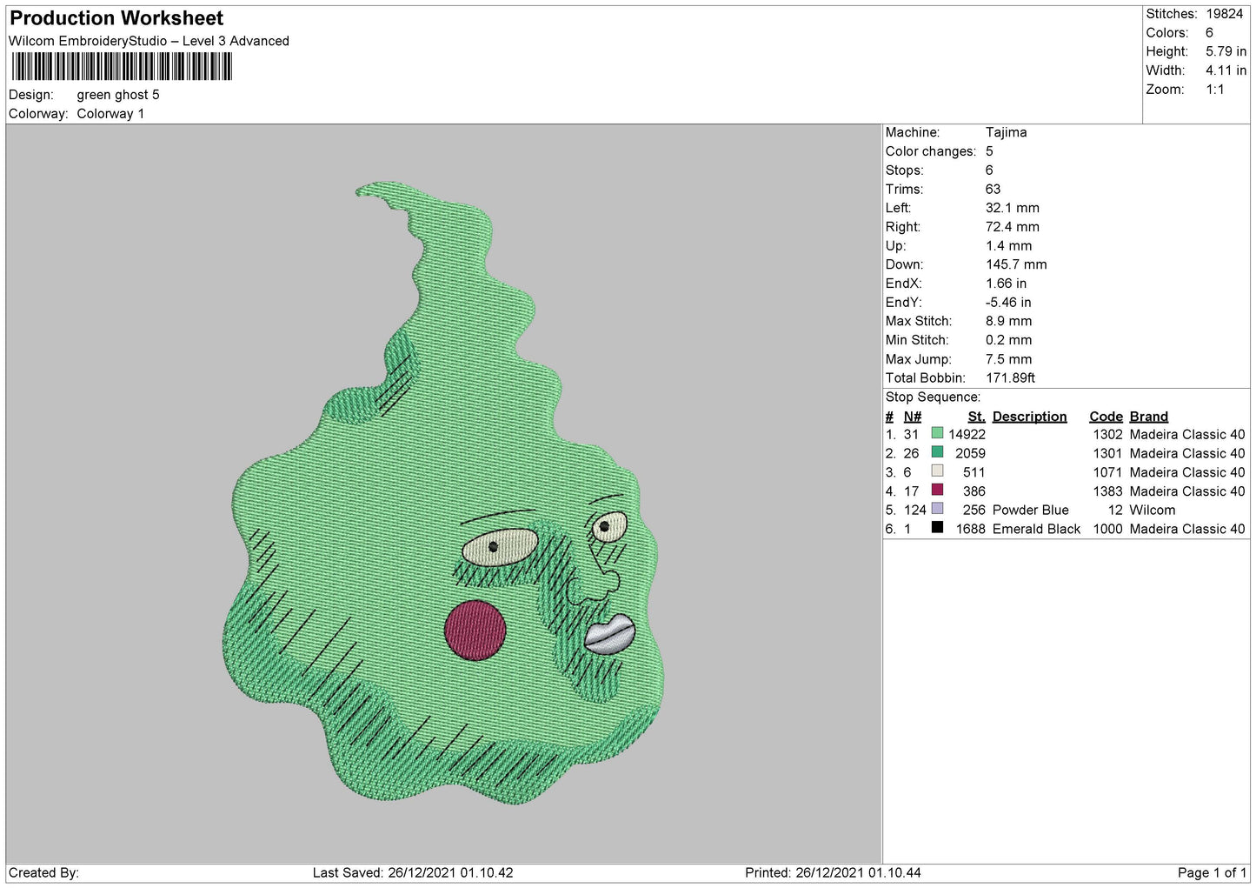Click the width value '4.11 in'
Image resolution: width=1256 pixels, height=888 pixels.
point(1226,70)
